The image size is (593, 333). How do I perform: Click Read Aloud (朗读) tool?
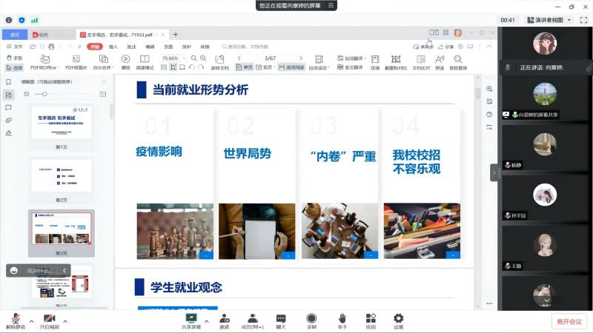pyautogui.click(x=440, y=62)
